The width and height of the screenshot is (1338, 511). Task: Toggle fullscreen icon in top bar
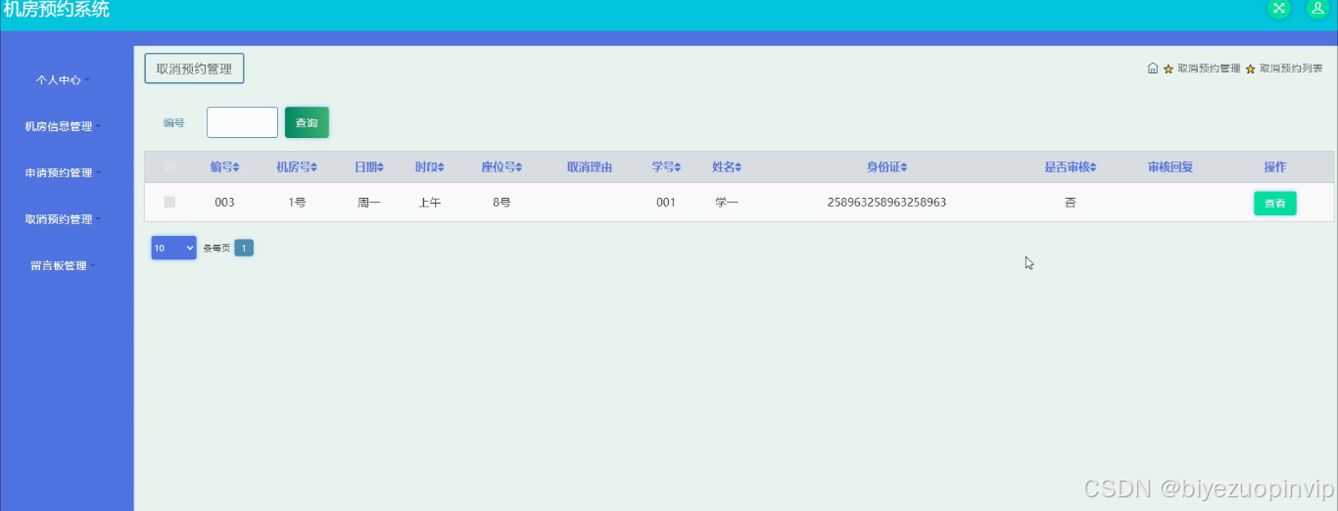click(x=1279, y=8)
